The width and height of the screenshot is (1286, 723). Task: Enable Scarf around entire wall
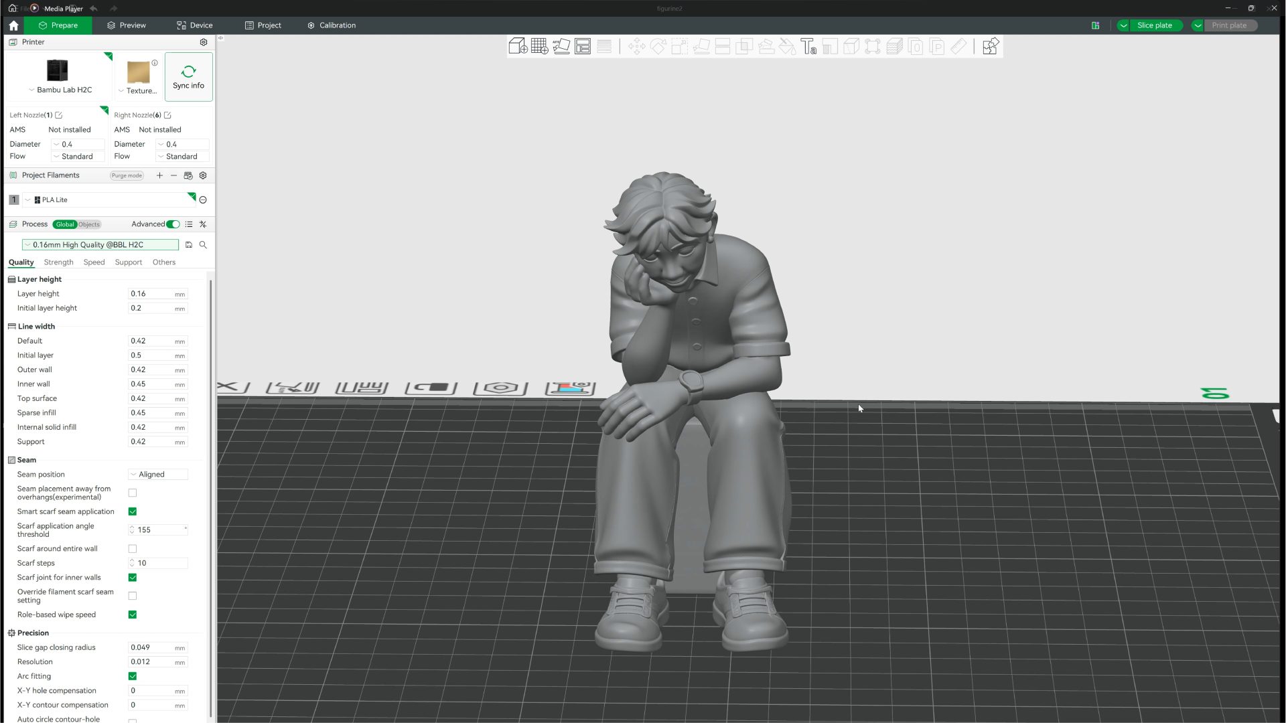[x=133, y=549]
